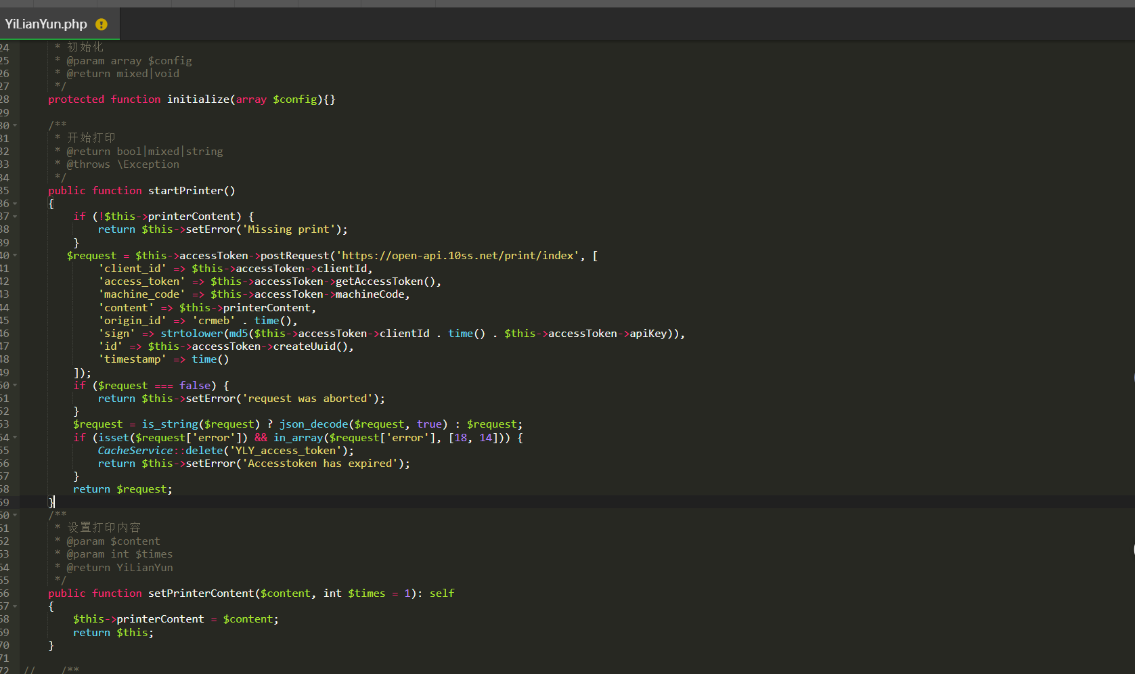Click the createUuid method call
The height and width of the screenshot is (674, 1135).
coord(305,346)
